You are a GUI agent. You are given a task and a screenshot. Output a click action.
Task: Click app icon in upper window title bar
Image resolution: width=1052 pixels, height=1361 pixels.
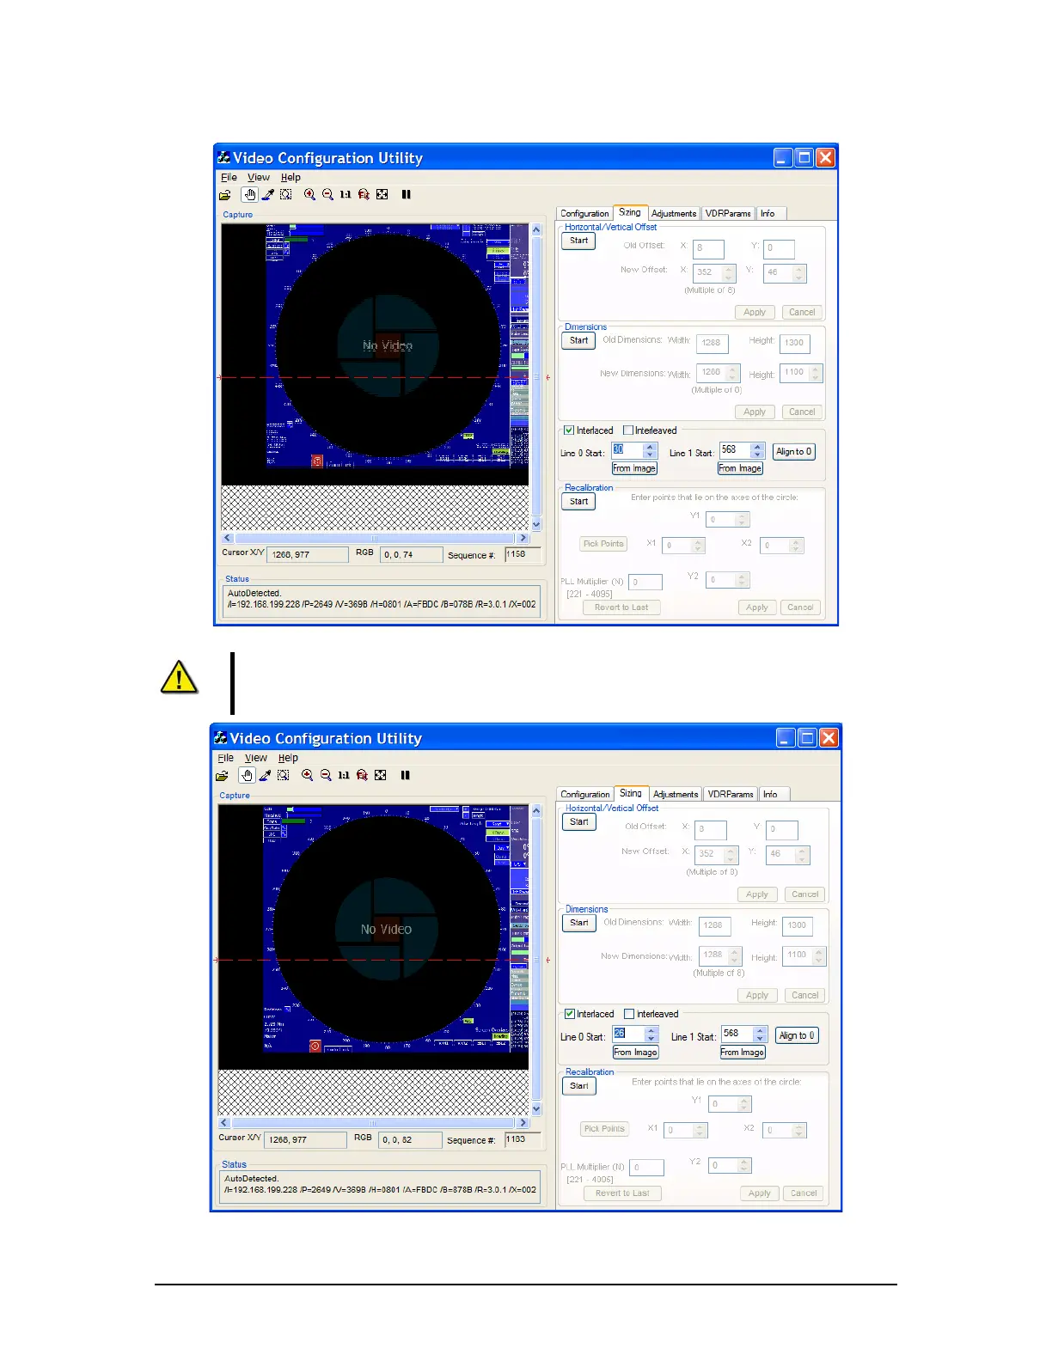click(x=223, y=157)
